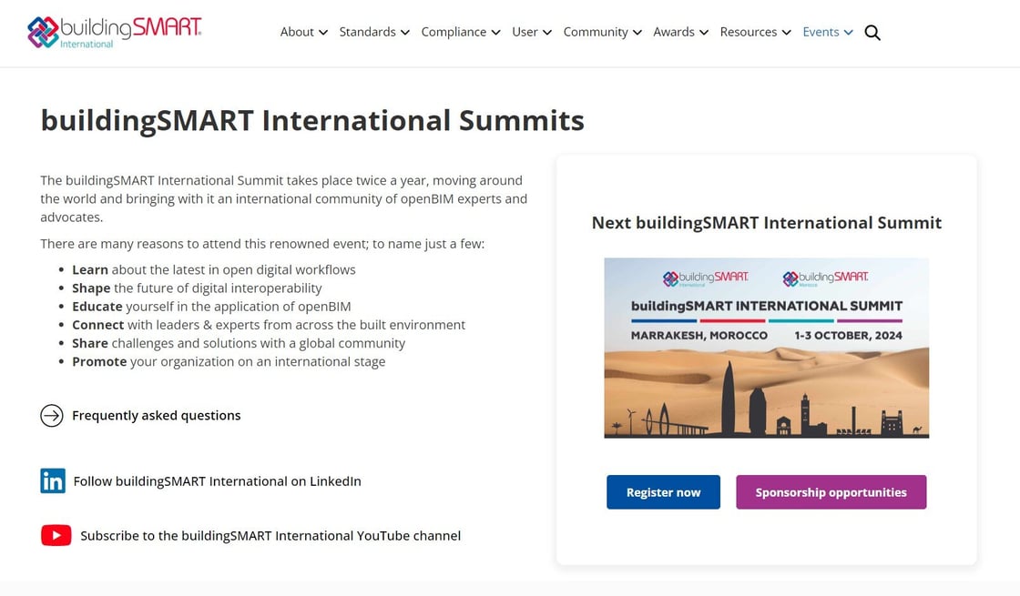Screen dimensions: 1020x596
Task: Expand the chevron next to Standards
Action: (x=405, y=33)
